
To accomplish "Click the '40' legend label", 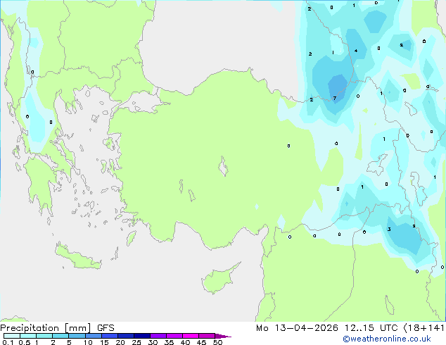I will (x=185, y=342).
